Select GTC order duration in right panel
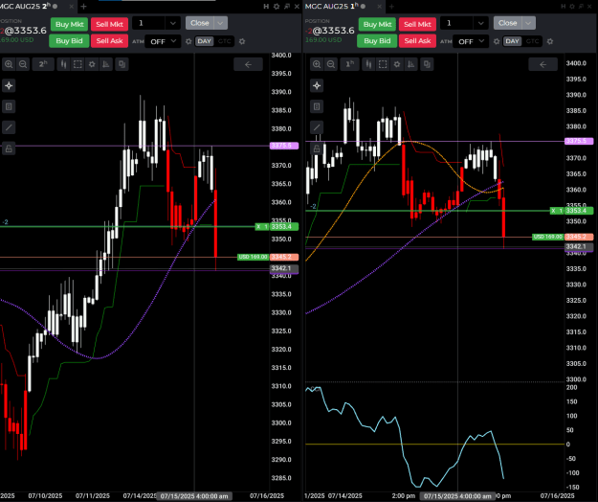 pyautogui.click(x=532, y=41)
